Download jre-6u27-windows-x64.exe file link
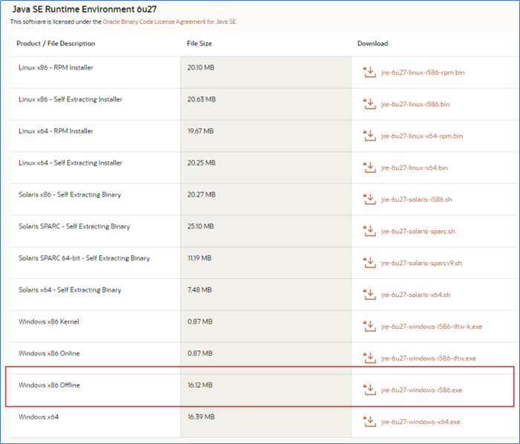The width and height of the screenshot is (520, 444). pyautogui.click(x=421, y=422)
